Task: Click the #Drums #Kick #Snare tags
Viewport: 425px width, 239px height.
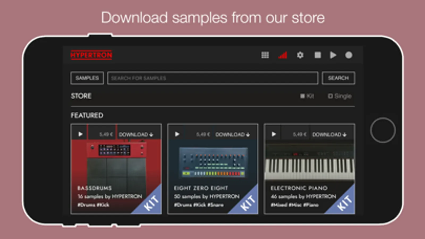Action: pyautogui.click(x=199, y=205)
